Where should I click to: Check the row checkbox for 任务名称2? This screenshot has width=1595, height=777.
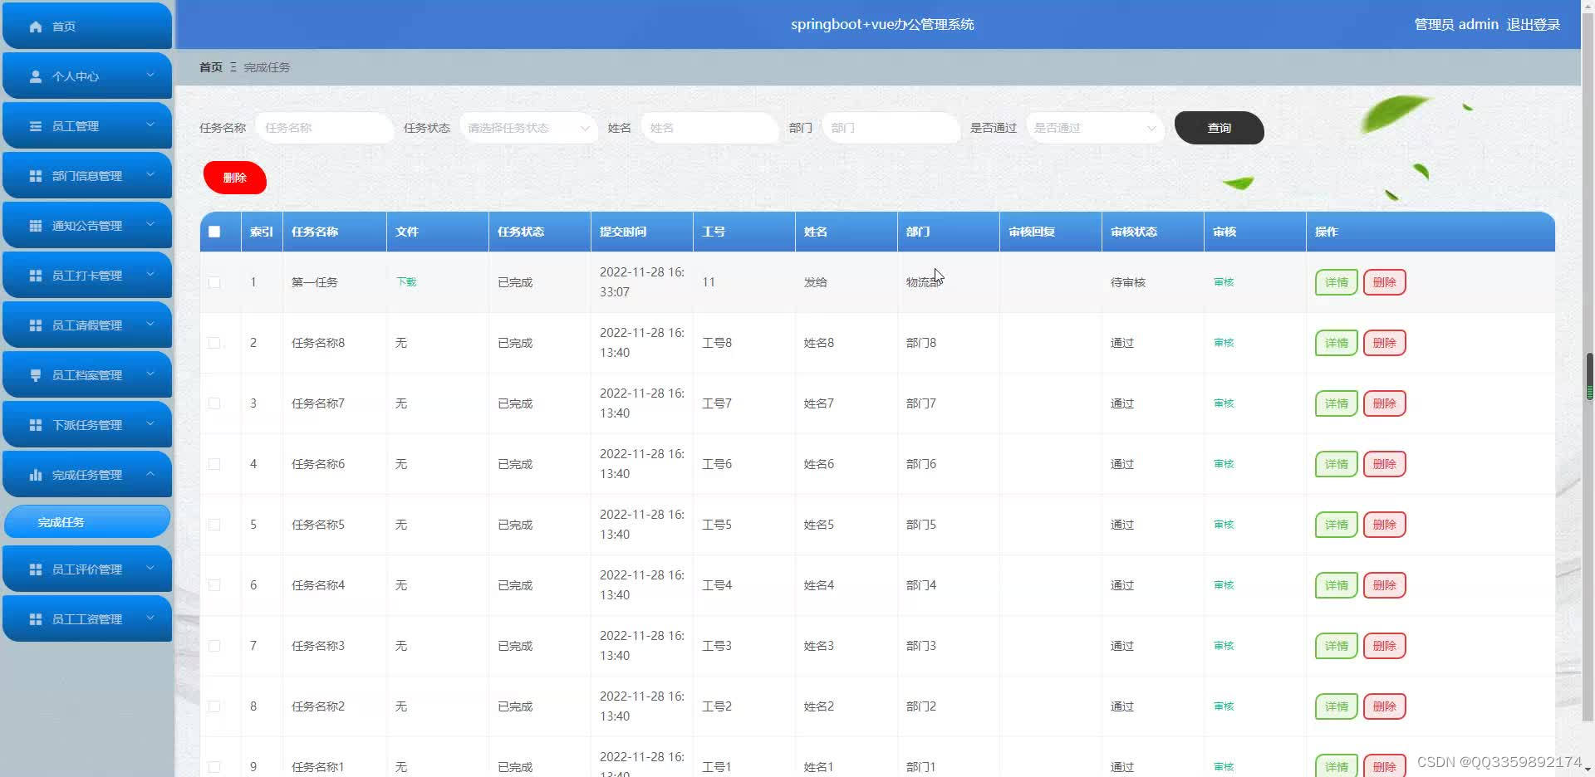point(214,706)
